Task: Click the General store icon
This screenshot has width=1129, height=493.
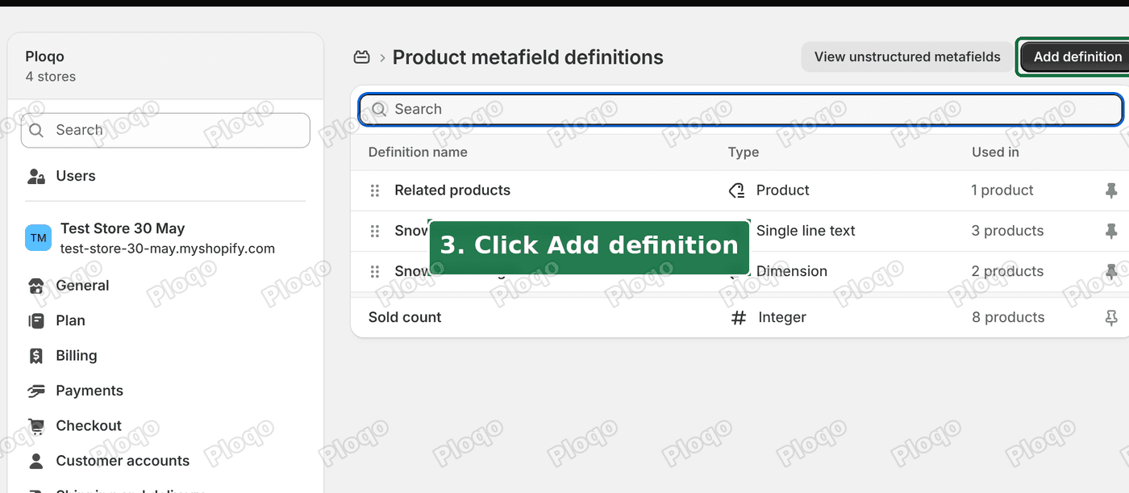Action: (36, 286)
